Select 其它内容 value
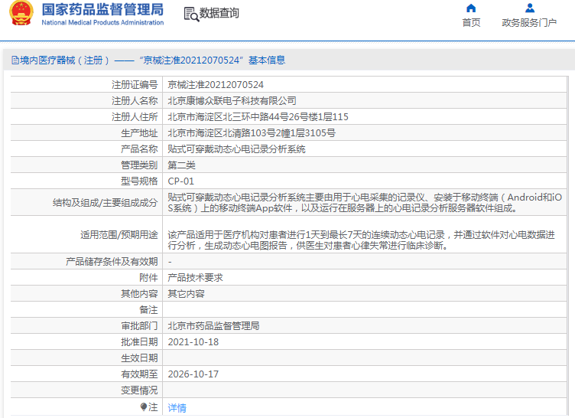This screenshot has width=575, height=418. point(186,294)
